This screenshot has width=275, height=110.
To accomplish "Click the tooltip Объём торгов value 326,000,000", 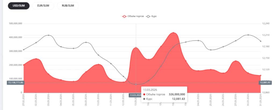I will [x=177, y=94].
